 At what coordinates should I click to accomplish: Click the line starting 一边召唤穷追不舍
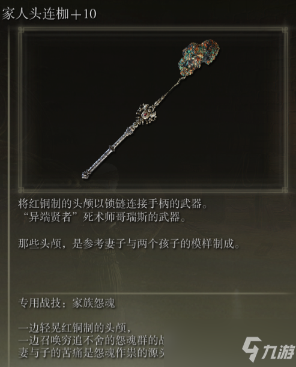(x=91, y=341)
